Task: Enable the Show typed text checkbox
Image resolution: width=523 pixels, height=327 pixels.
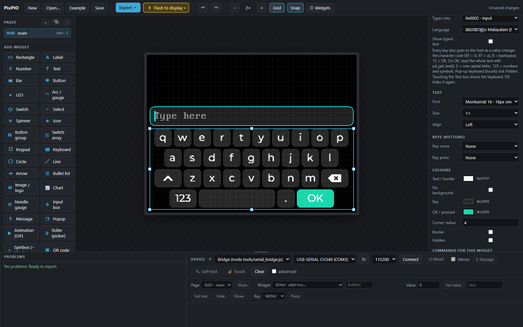Action: coord(491,42)
